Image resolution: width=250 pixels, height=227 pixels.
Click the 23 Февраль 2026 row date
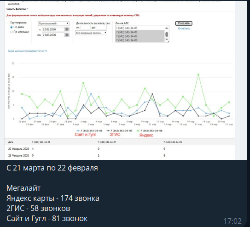(x=19, y=155)
